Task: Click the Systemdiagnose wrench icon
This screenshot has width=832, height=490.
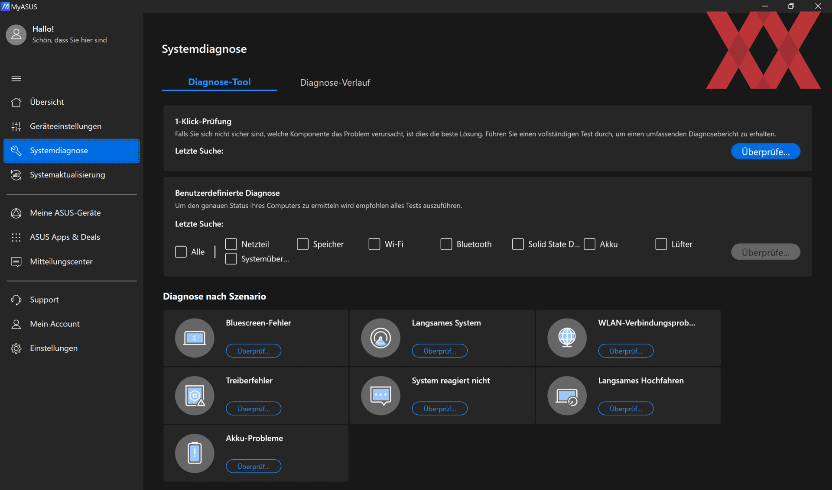Action: click(16, 151)
